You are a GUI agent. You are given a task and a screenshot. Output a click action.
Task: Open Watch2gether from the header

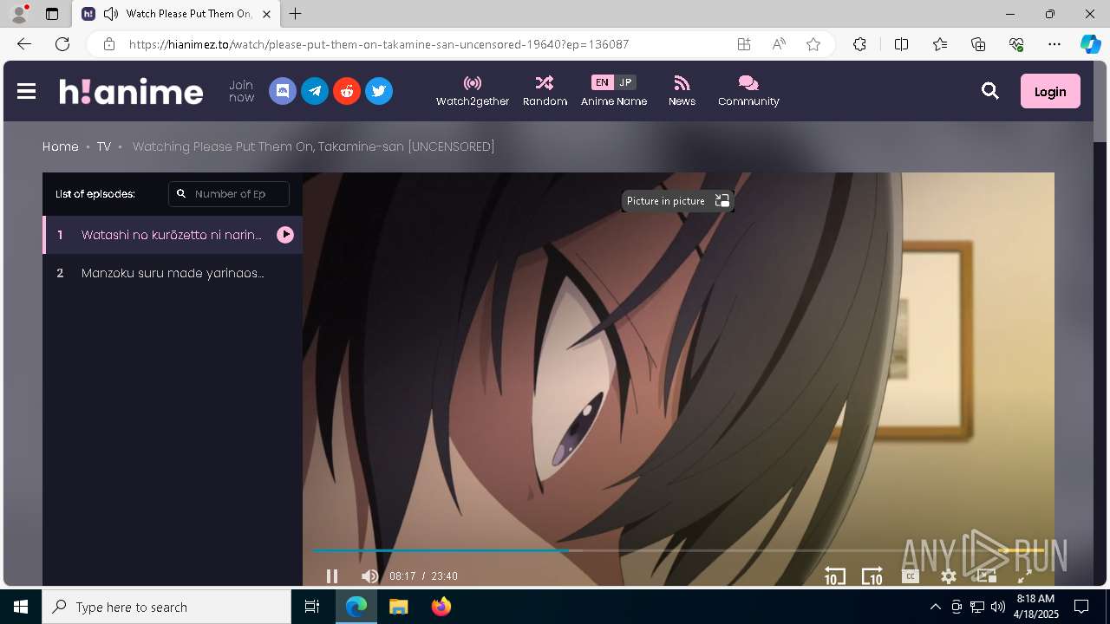473,91
